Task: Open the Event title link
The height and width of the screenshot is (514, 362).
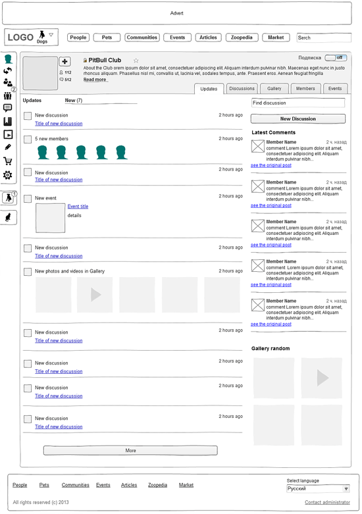Action: click(x=78, y=207)
